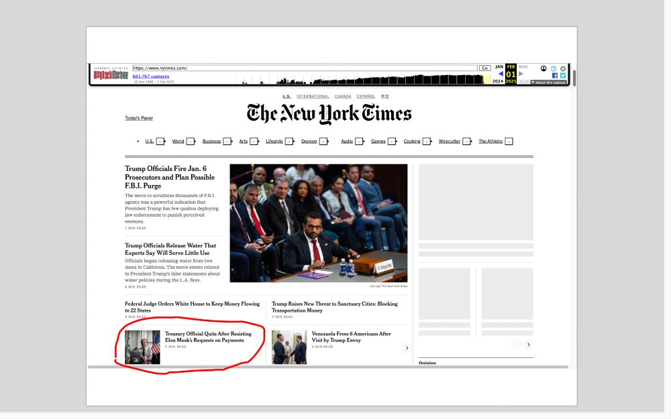Open the Cooking nav section
Screen dimensions: 671x419
point(412,141)
